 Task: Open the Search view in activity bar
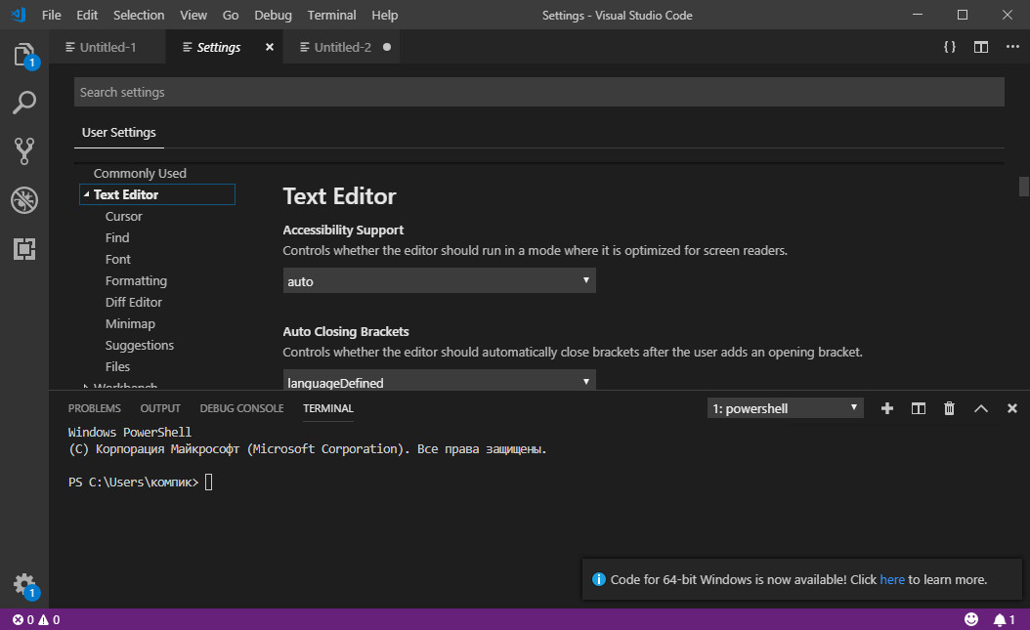coord(24,103)
